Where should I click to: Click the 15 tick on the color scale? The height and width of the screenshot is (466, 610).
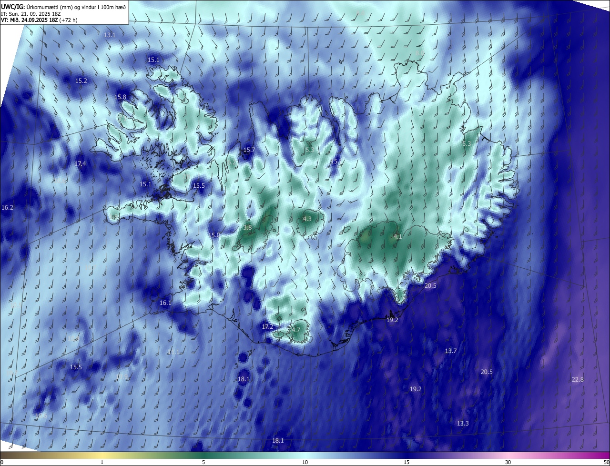407,462
